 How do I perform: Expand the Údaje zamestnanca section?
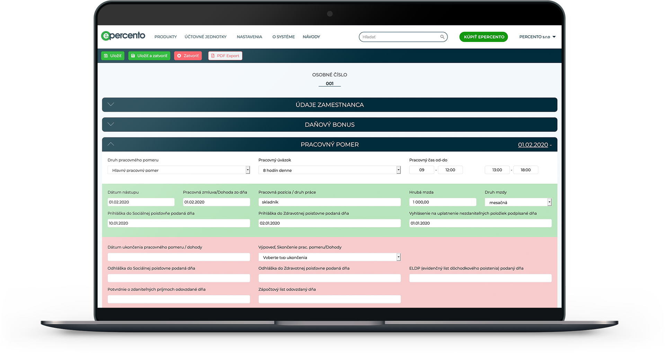click(329, 105)
